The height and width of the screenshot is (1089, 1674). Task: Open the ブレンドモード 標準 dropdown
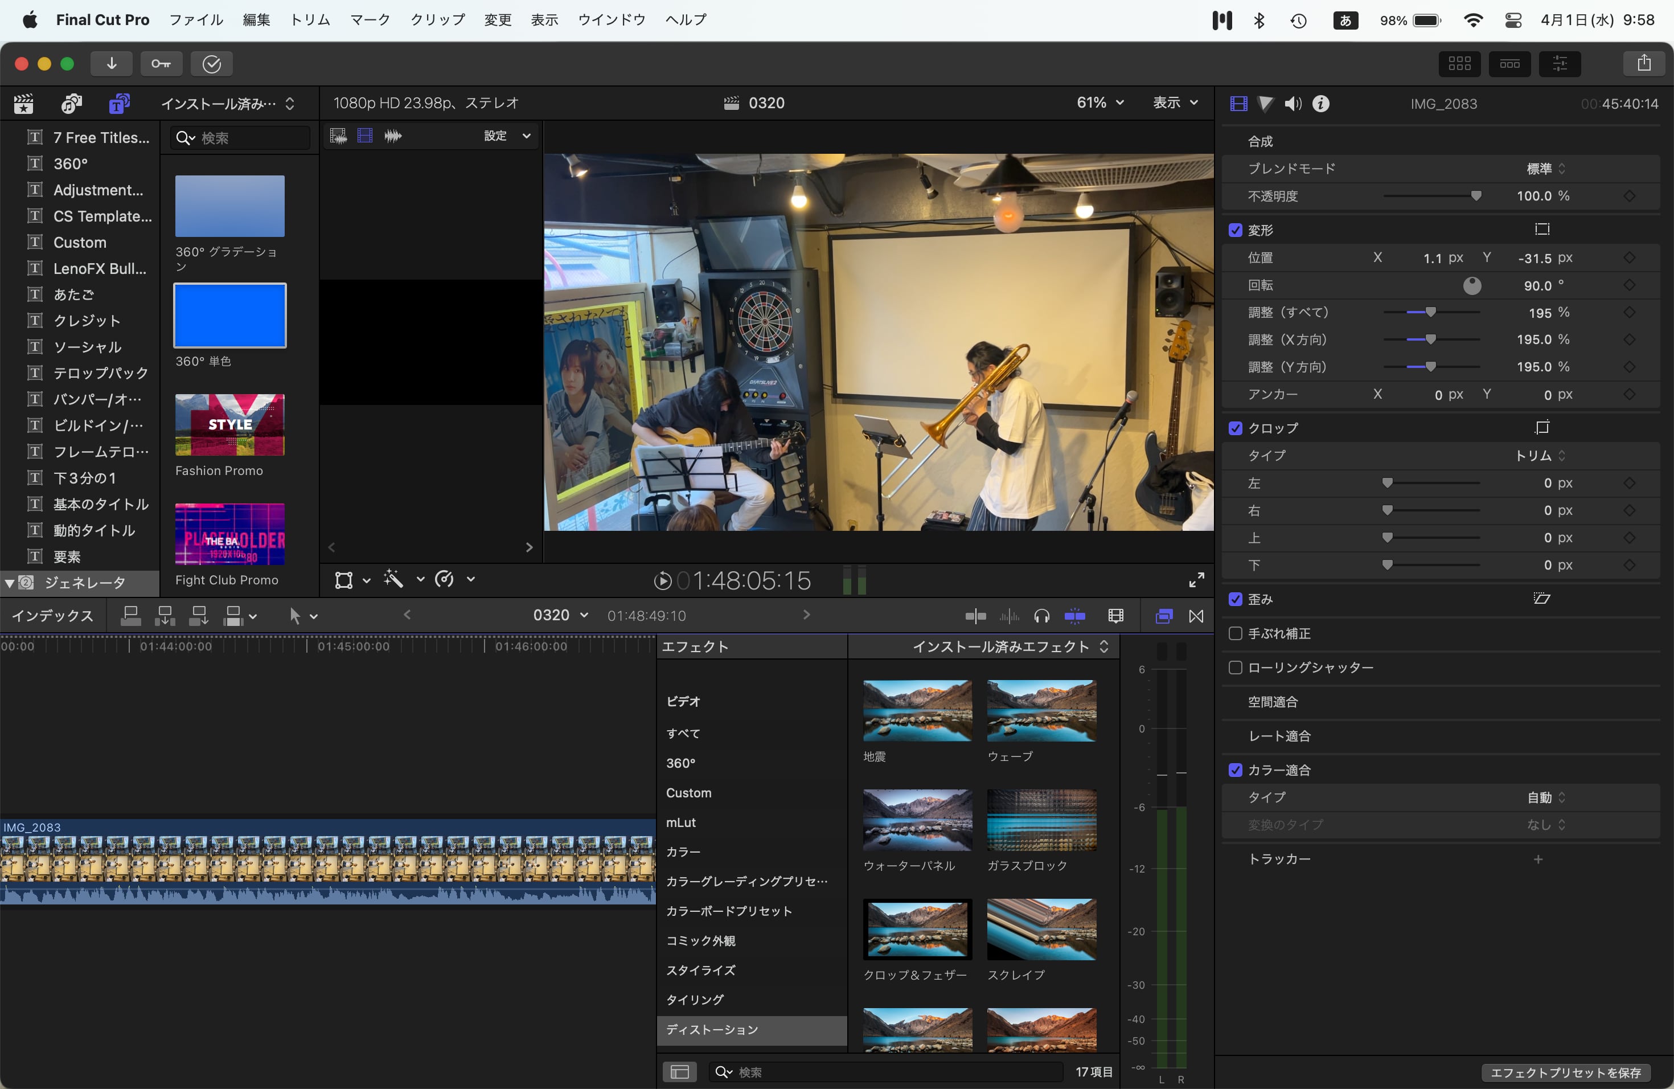click(1545, 169)
